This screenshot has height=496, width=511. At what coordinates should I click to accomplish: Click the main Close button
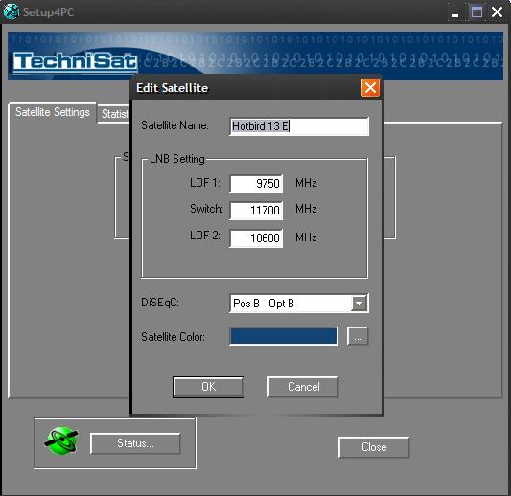pyautogui.click(x=374, y=447)
